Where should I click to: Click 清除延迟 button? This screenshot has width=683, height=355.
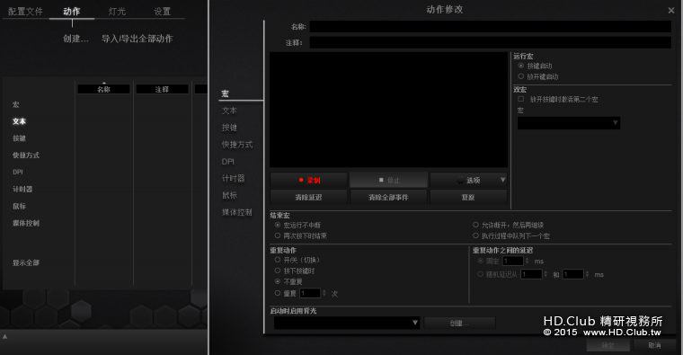point(309,198)
